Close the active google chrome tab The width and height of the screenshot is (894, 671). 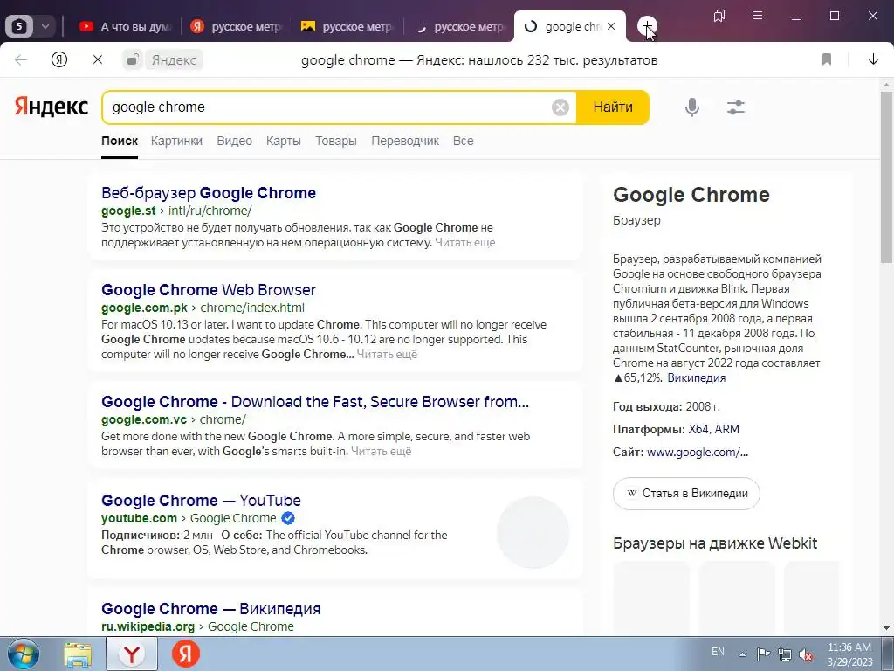click(611, 26)
